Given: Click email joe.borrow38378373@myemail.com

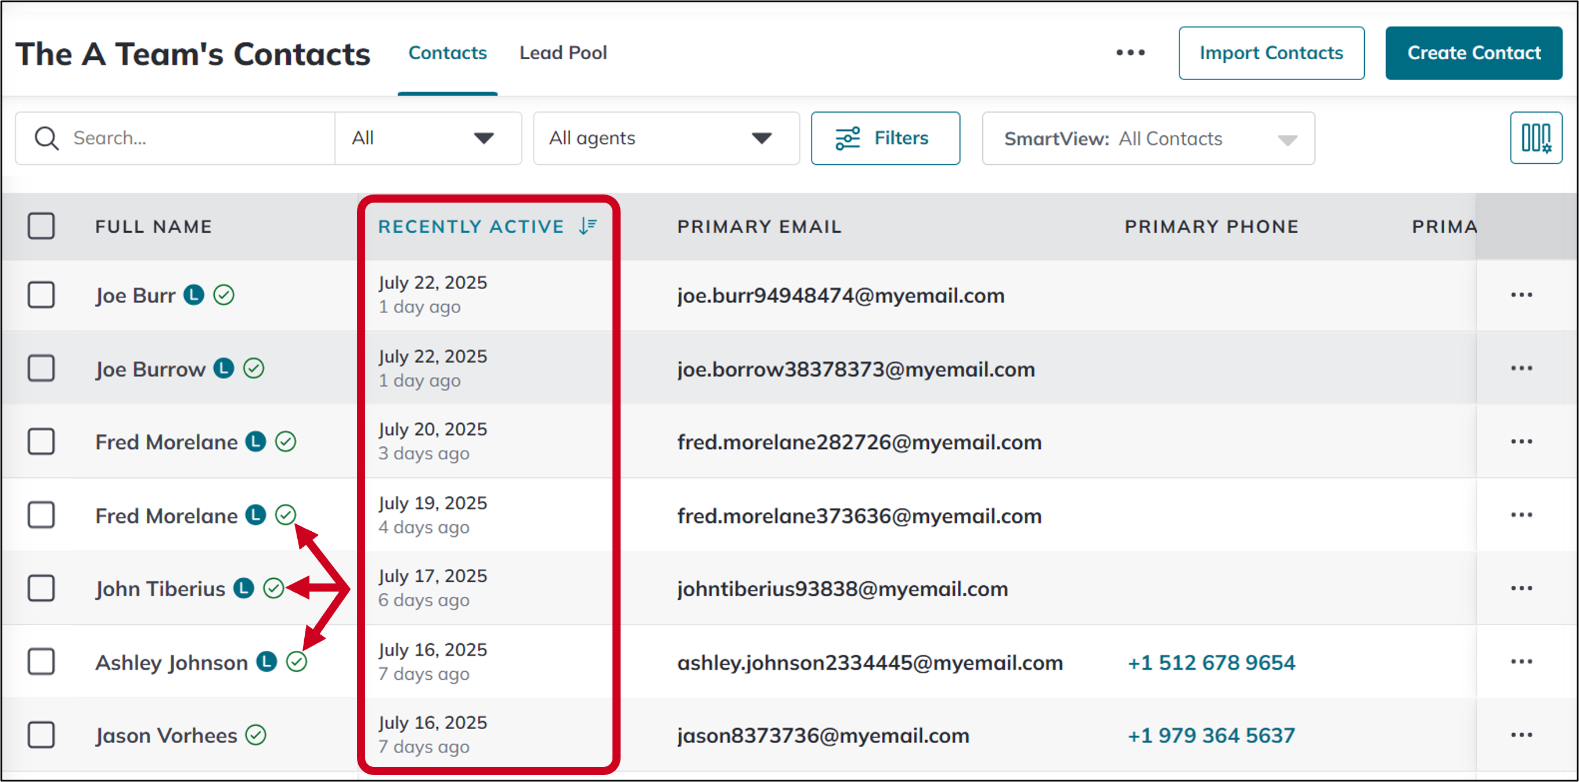Looking at the screenshot, I should (856, 370).
